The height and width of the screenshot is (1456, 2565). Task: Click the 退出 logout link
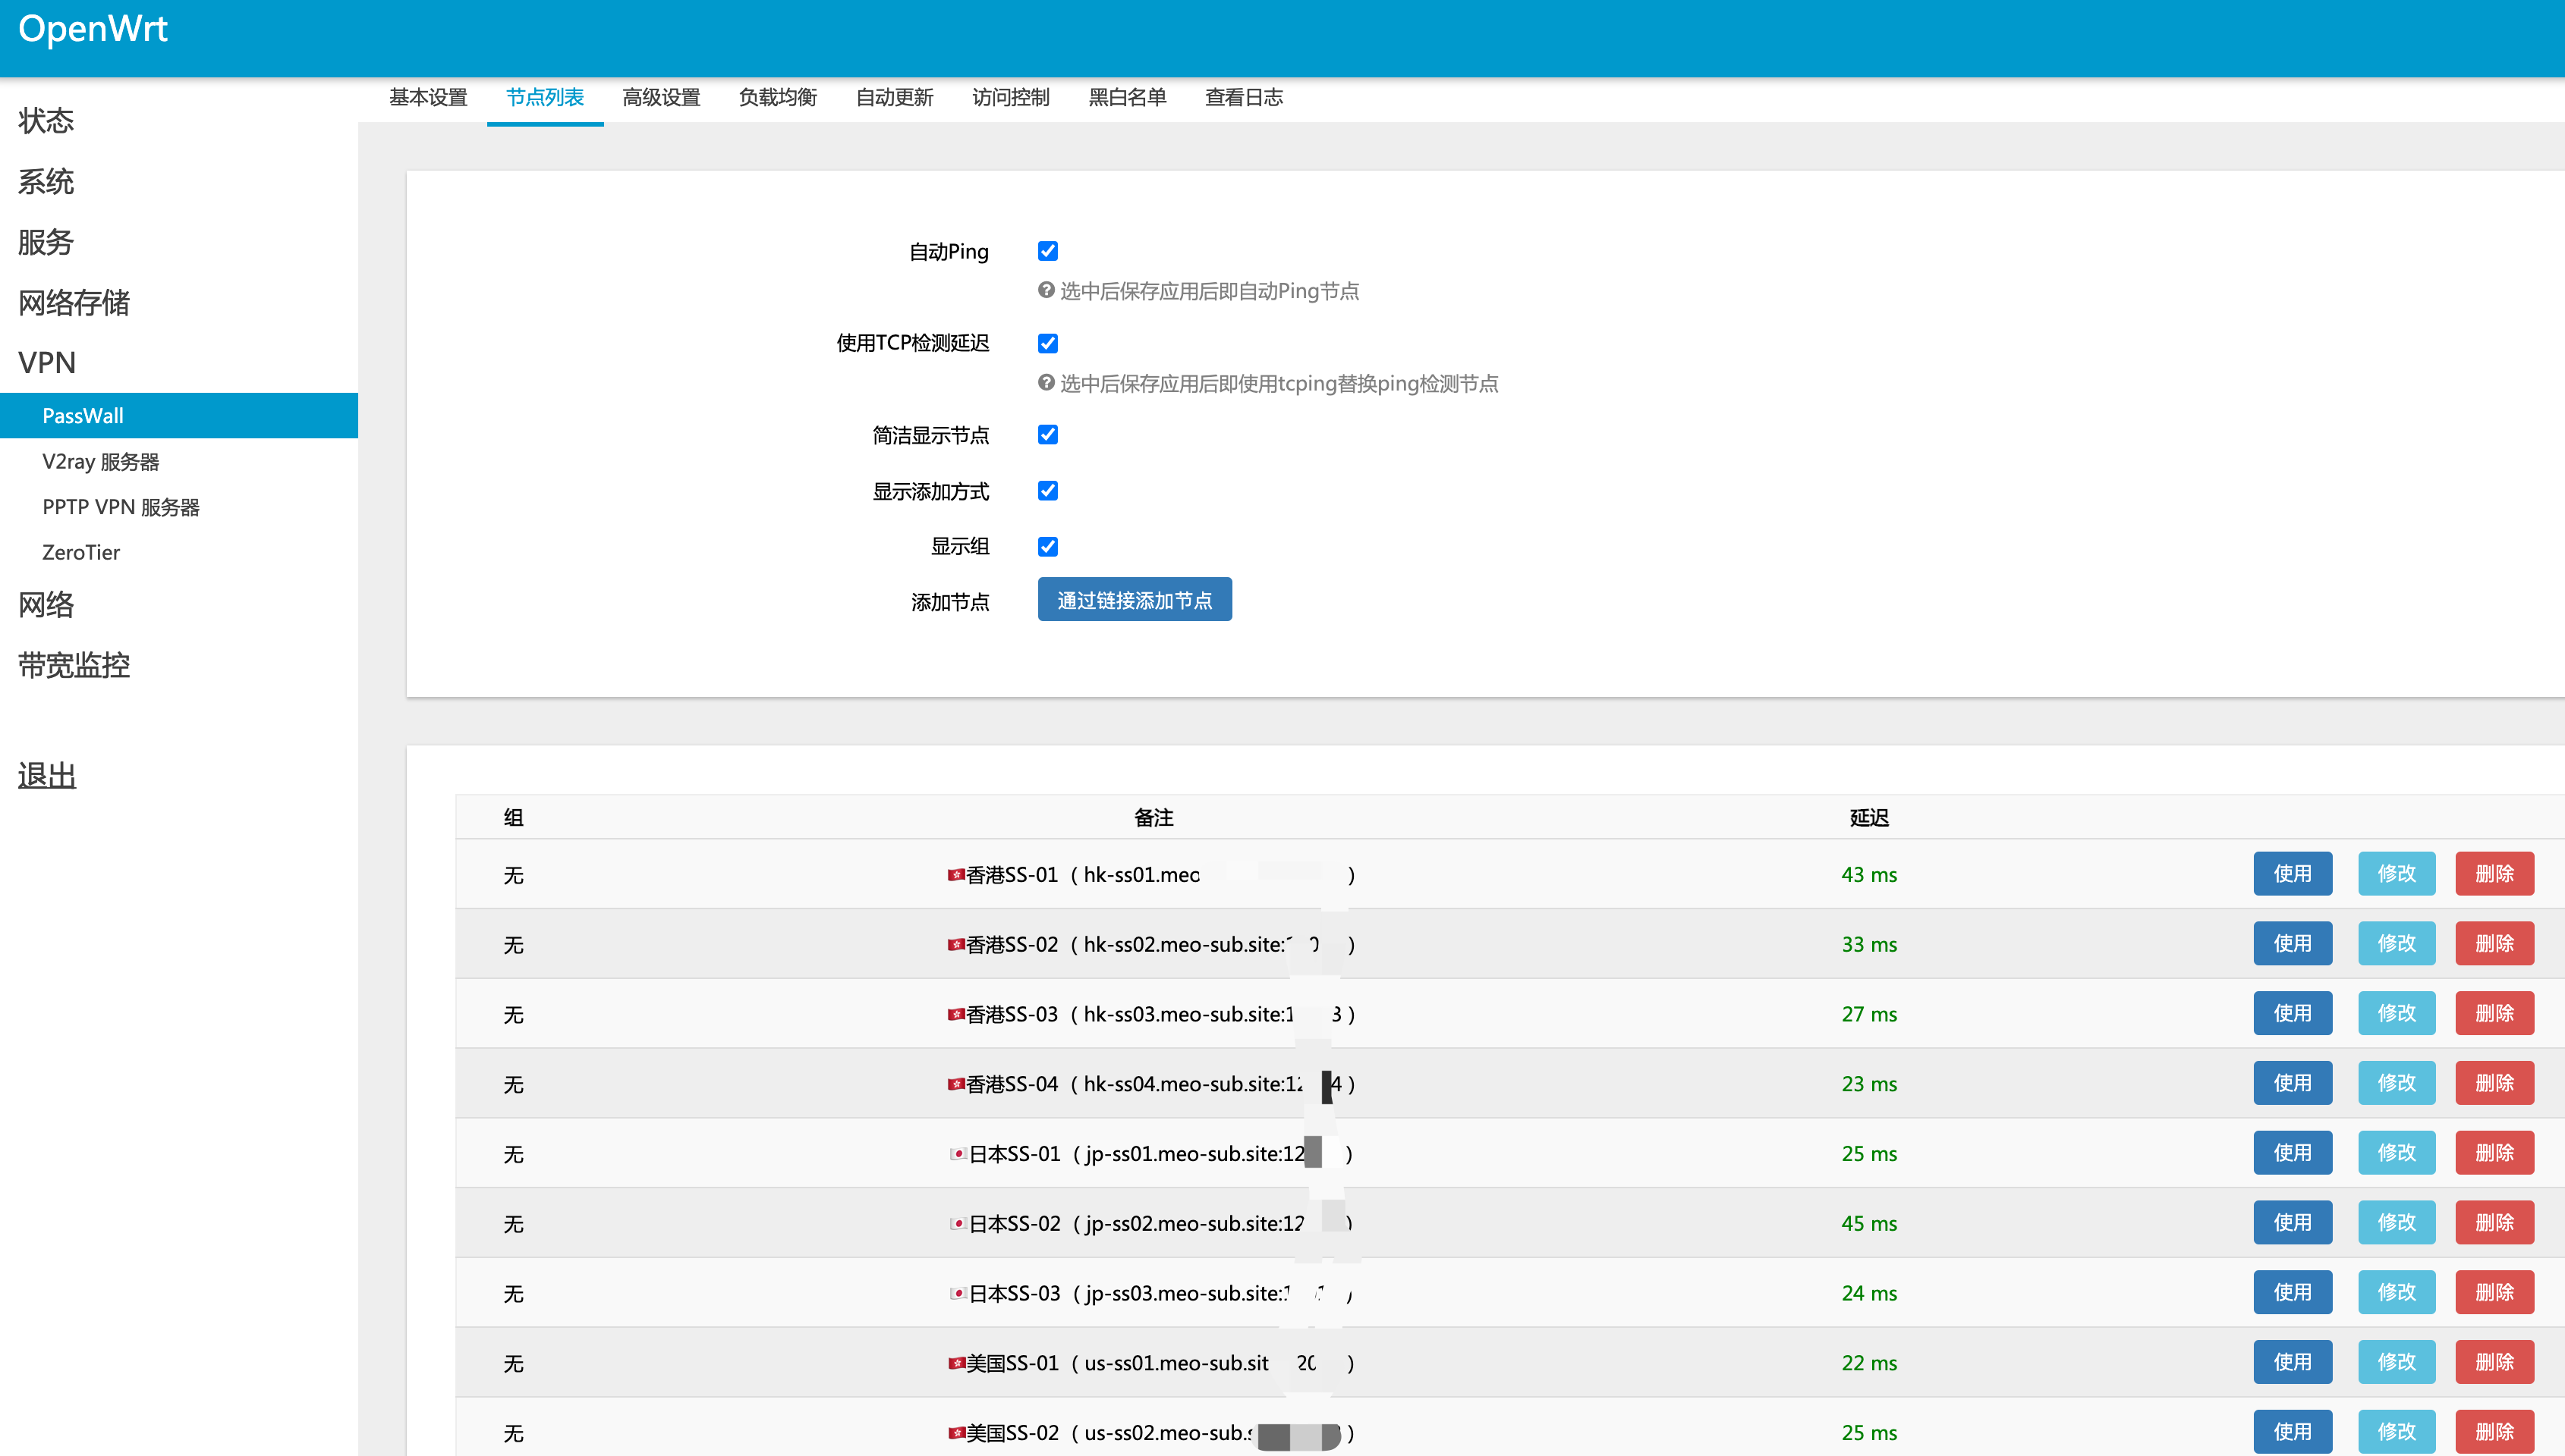point(47,775)
